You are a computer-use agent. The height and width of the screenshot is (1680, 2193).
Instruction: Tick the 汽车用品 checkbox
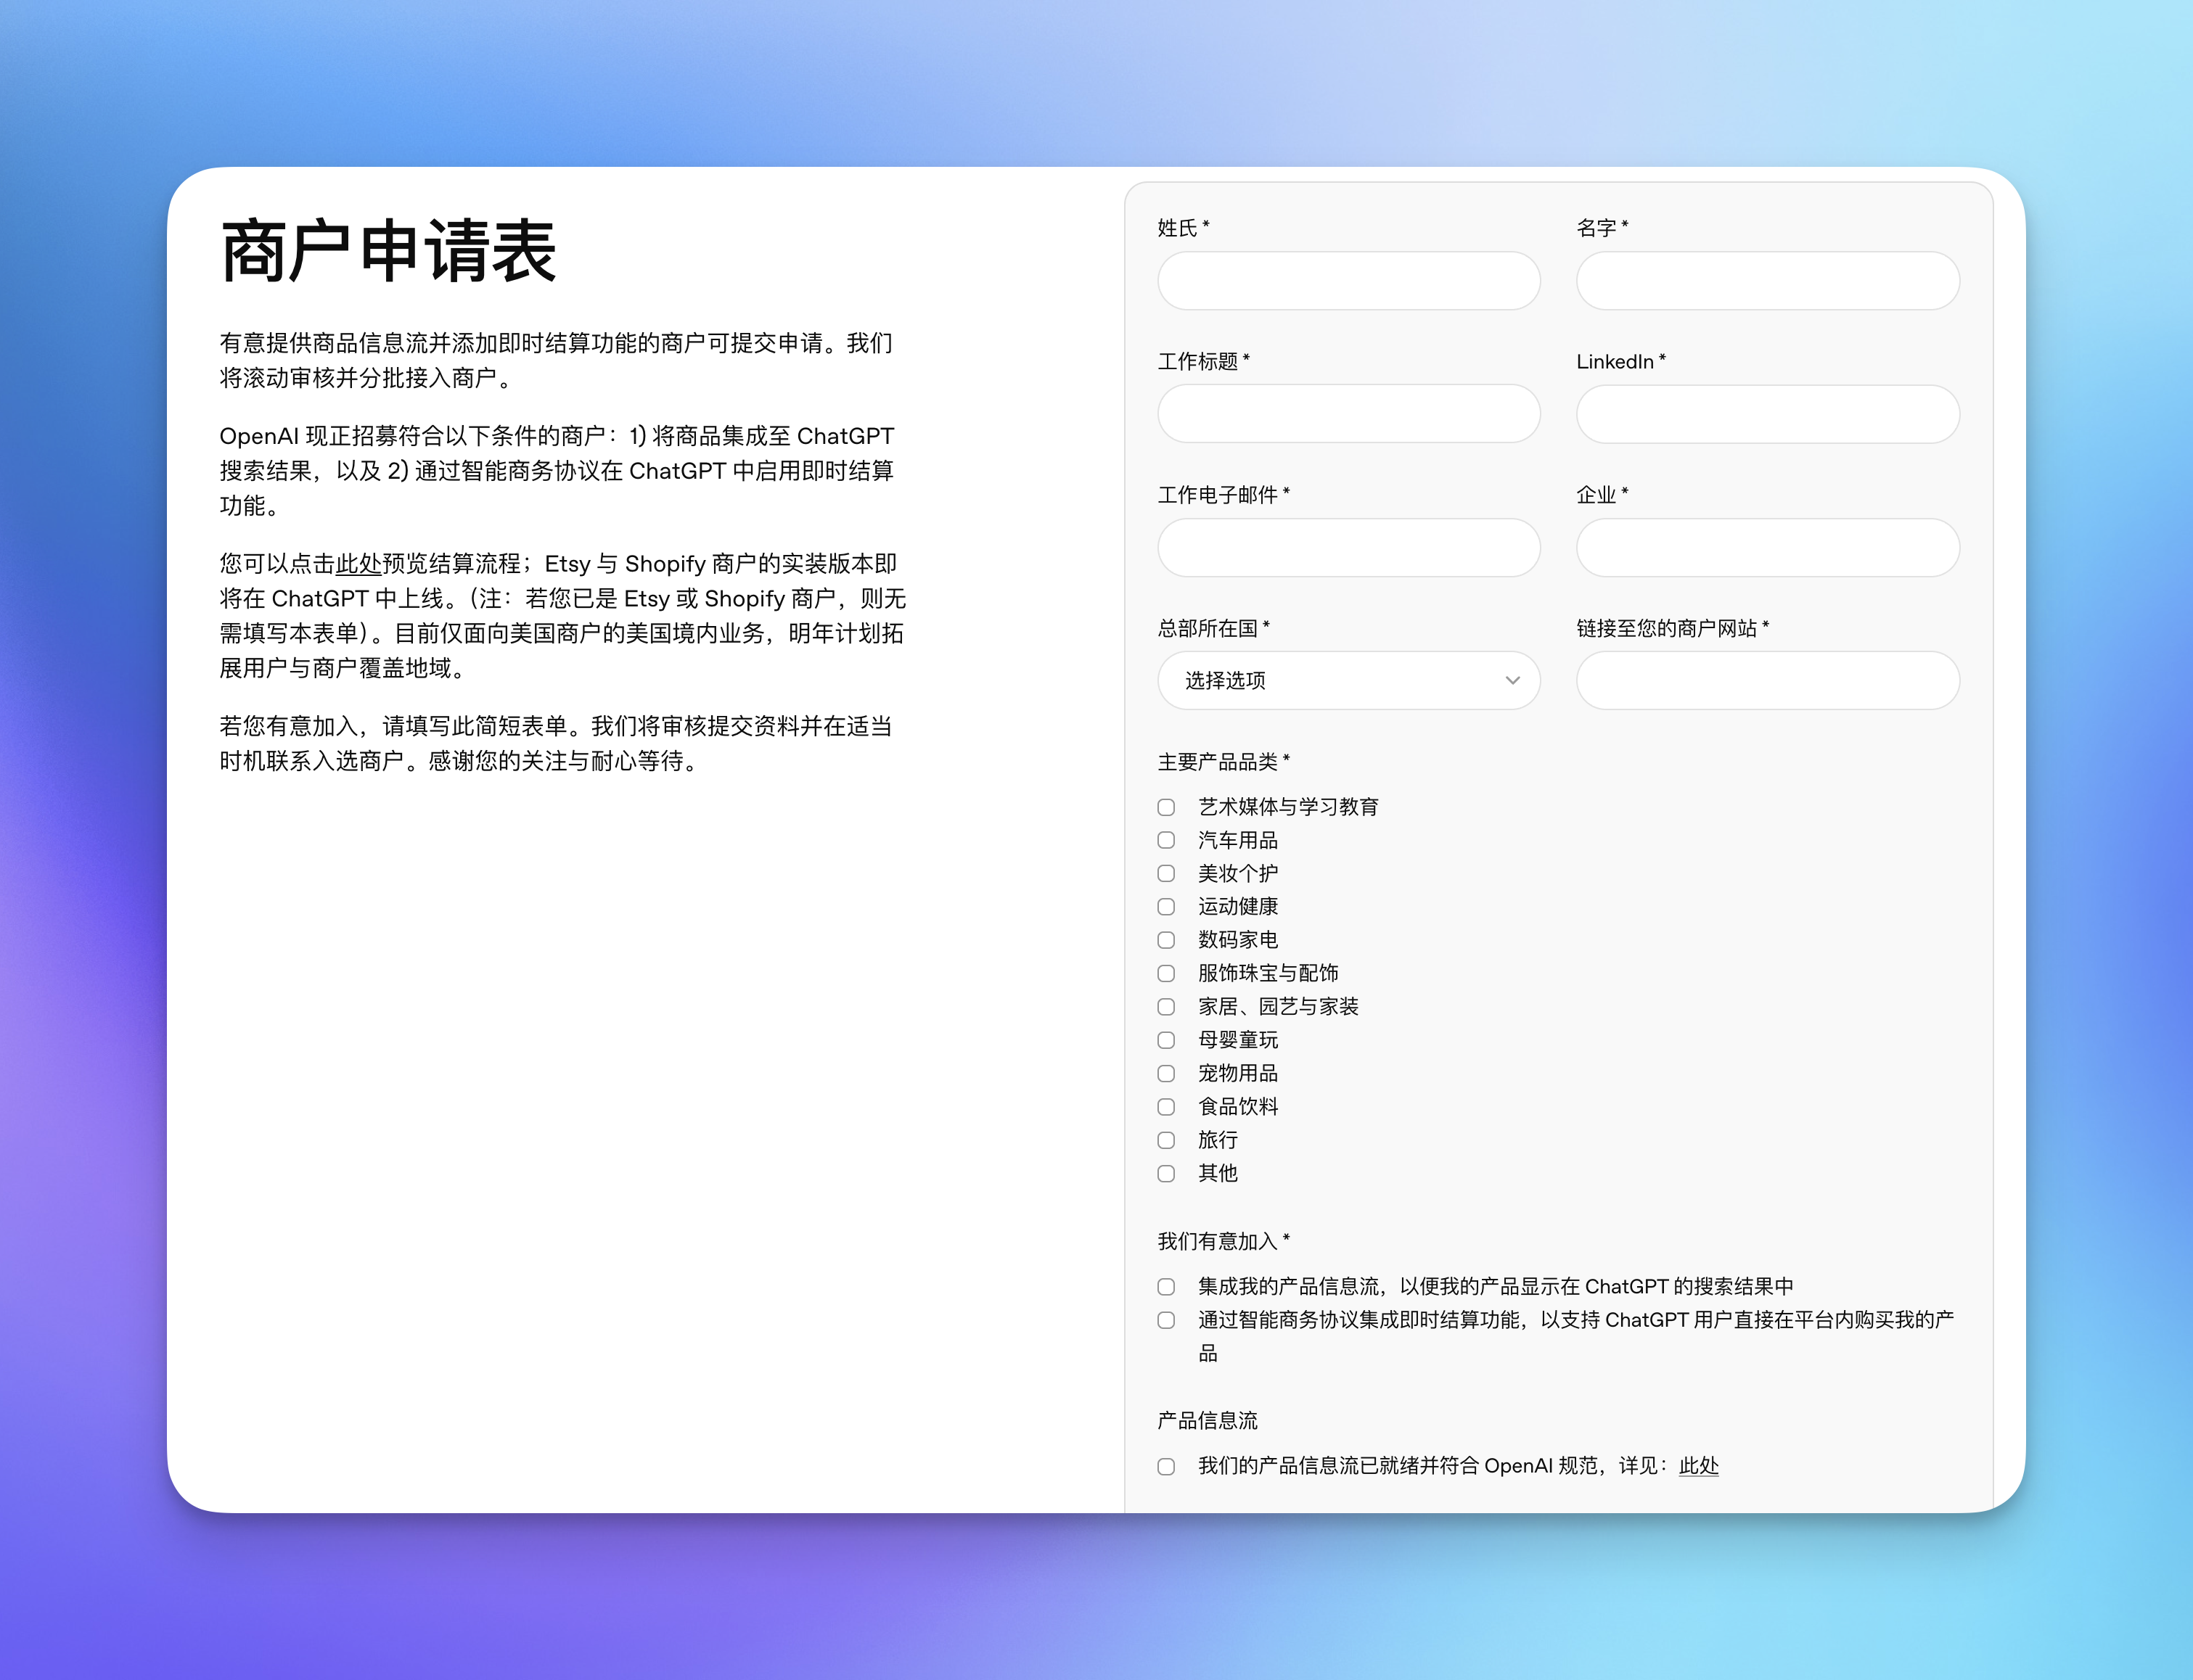pos(1165,840)
